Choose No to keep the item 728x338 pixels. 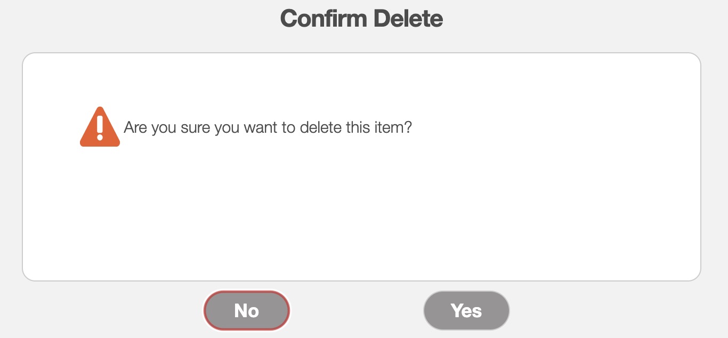click(247, 310)
